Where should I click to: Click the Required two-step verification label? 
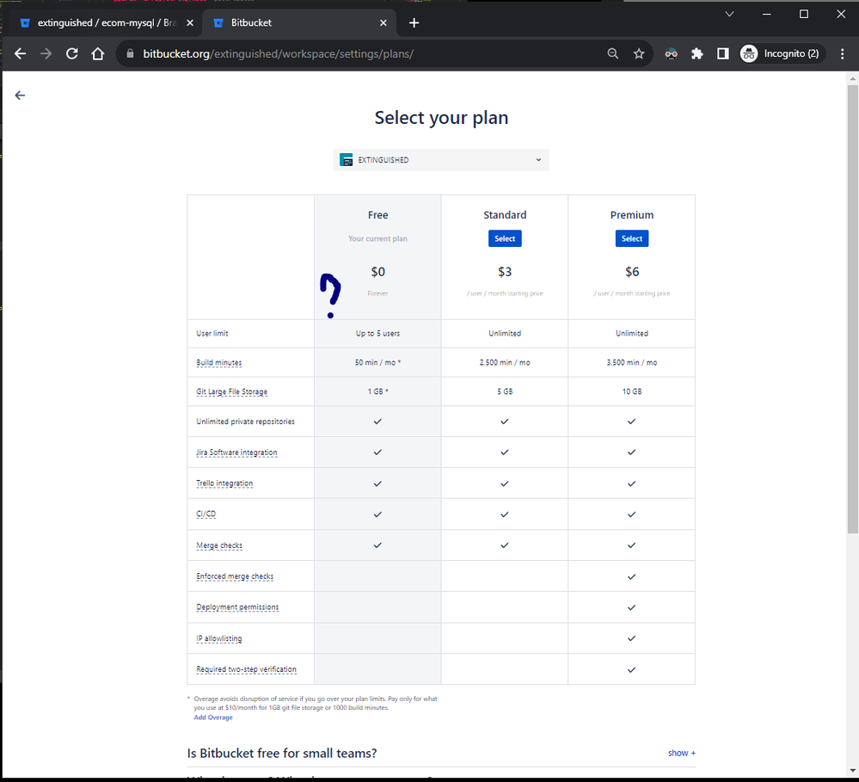(246, 669)
